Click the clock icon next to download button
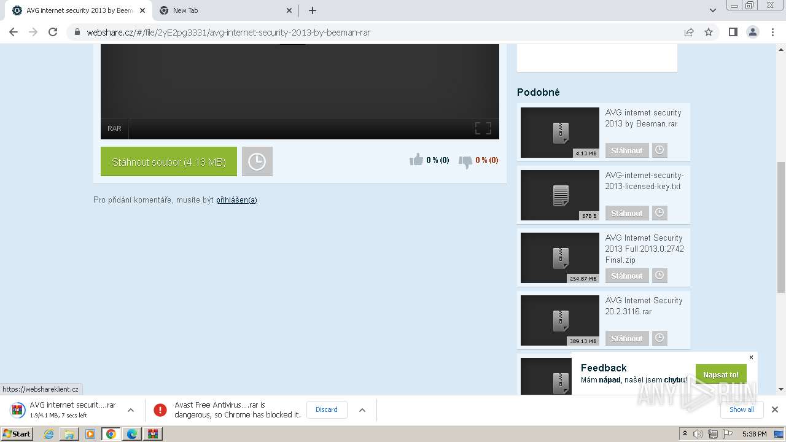786x442 pixels. tap(257, 161)
